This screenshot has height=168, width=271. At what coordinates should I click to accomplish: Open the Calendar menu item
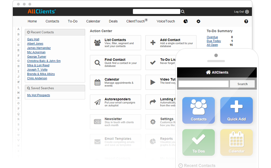click(93, 21)
